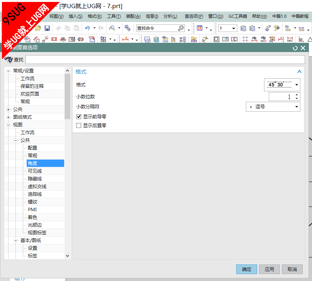Click the Paste clipboard icon
This screenshot has height=281, width=312.
[77, 28]
